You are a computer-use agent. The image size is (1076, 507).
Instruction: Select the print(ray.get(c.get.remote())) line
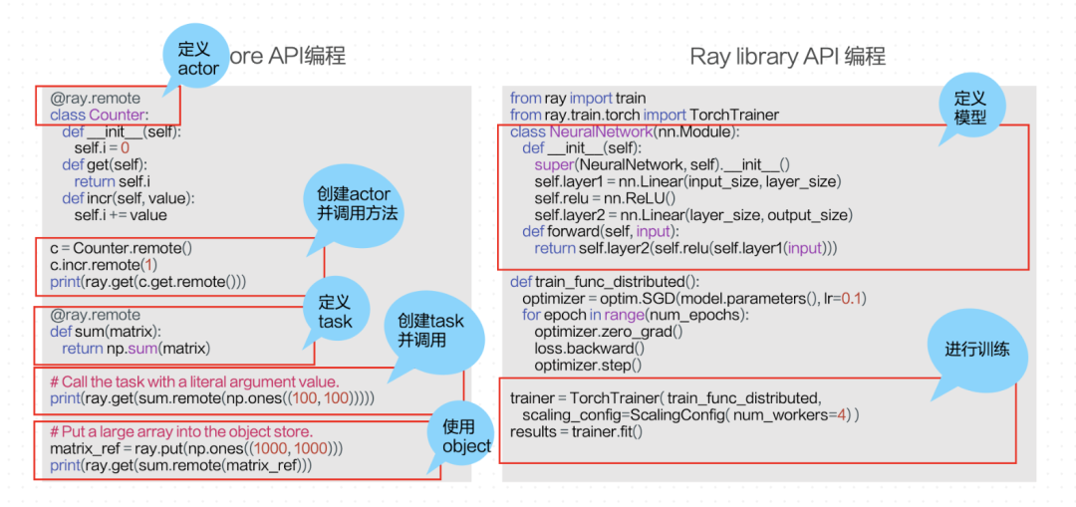(147, 281)
